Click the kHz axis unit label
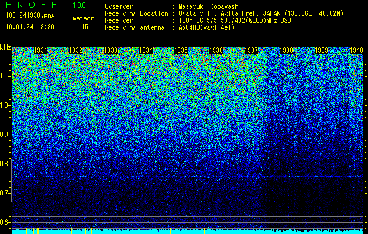 point(5,47)
